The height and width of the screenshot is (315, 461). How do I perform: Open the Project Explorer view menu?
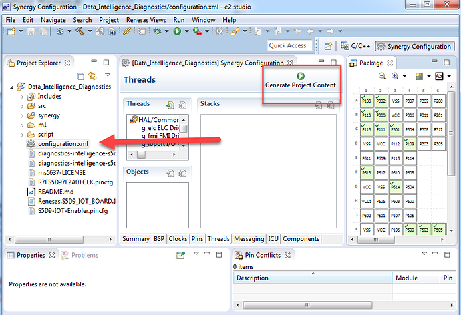point(108,75)
